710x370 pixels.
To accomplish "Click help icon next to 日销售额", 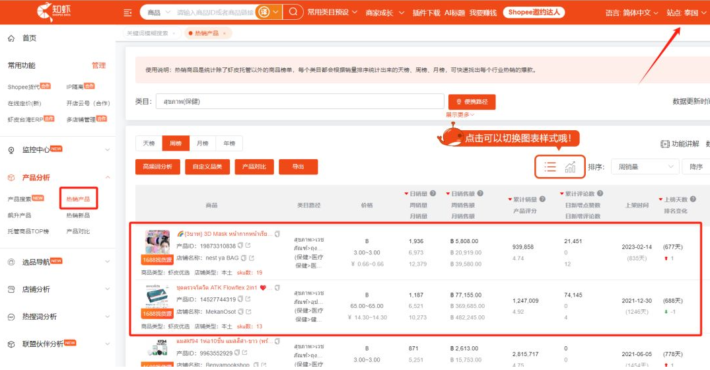I will 480,194.
